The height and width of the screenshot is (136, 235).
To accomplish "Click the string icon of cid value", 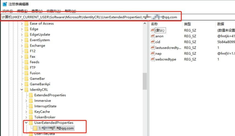I will point(152,42).
